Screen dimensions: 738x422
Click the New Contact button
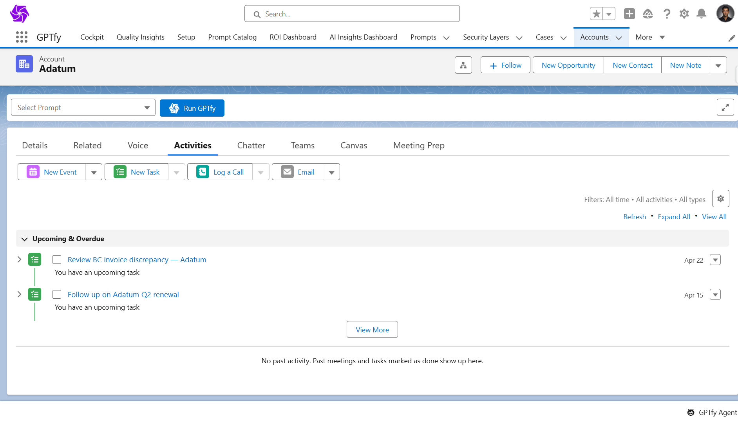click(x=633, y=65)
